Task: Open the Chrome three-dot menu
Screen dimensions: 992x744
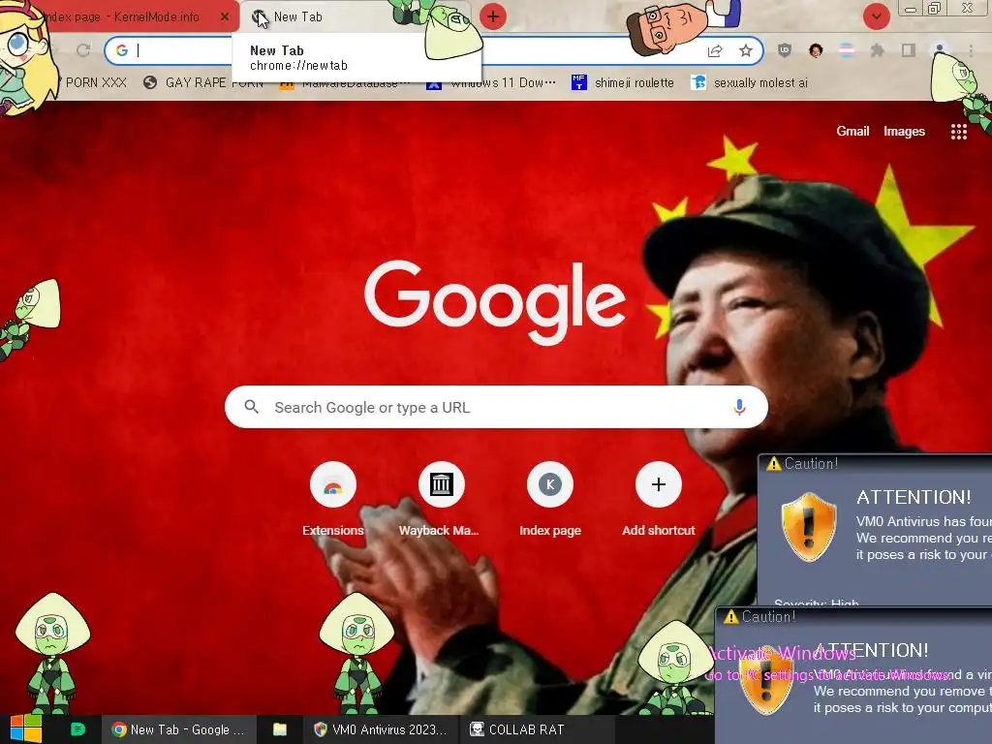Action: (x=971, y=50)
